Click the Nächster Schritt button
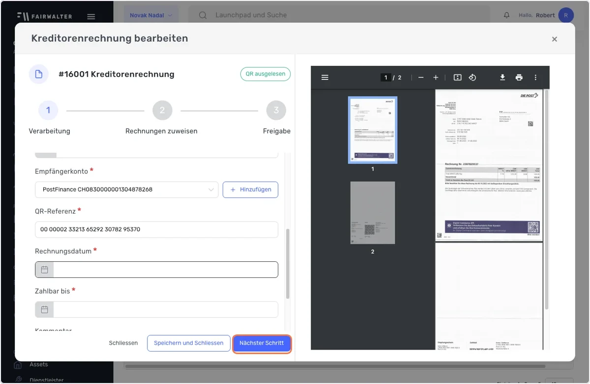This screenshot has height=384, width=590. click(262, 343)
